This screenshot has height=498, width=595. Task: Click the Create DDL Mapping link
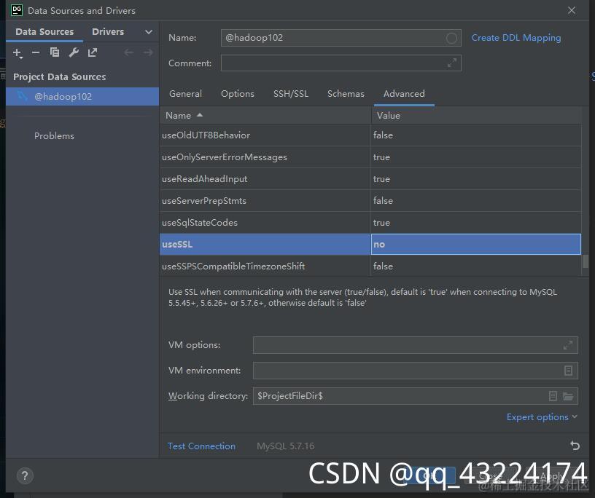pos(516,38)
